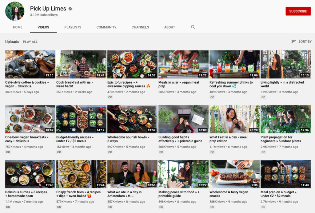Viewport: 315px width, 213px height.
Task: Open the Channels tab
Action: pos(140,27)
